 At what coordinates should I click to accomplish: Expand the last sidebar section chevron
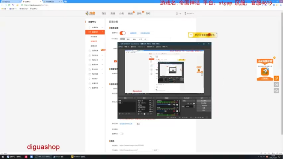point(102,88)
